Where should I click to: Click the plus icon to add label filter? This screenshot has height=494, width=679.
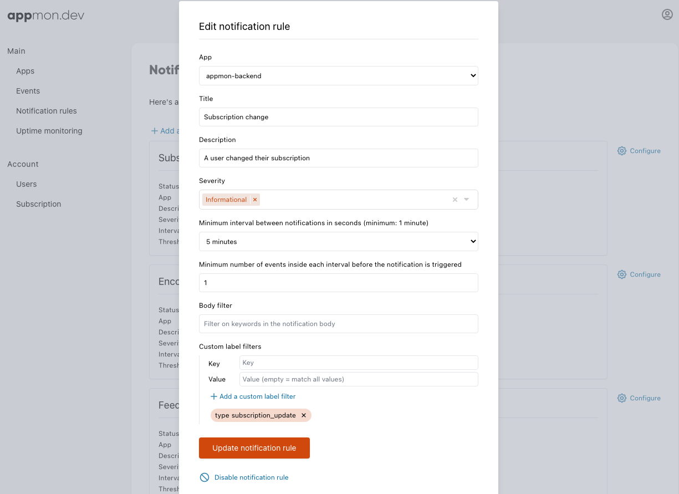coord(214,396)
